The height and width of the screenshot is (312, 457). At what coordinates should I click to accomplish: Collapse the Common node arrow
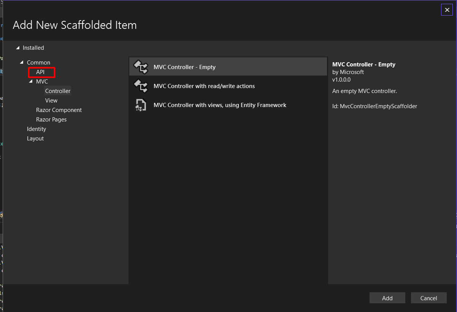(x=22, y=63)
